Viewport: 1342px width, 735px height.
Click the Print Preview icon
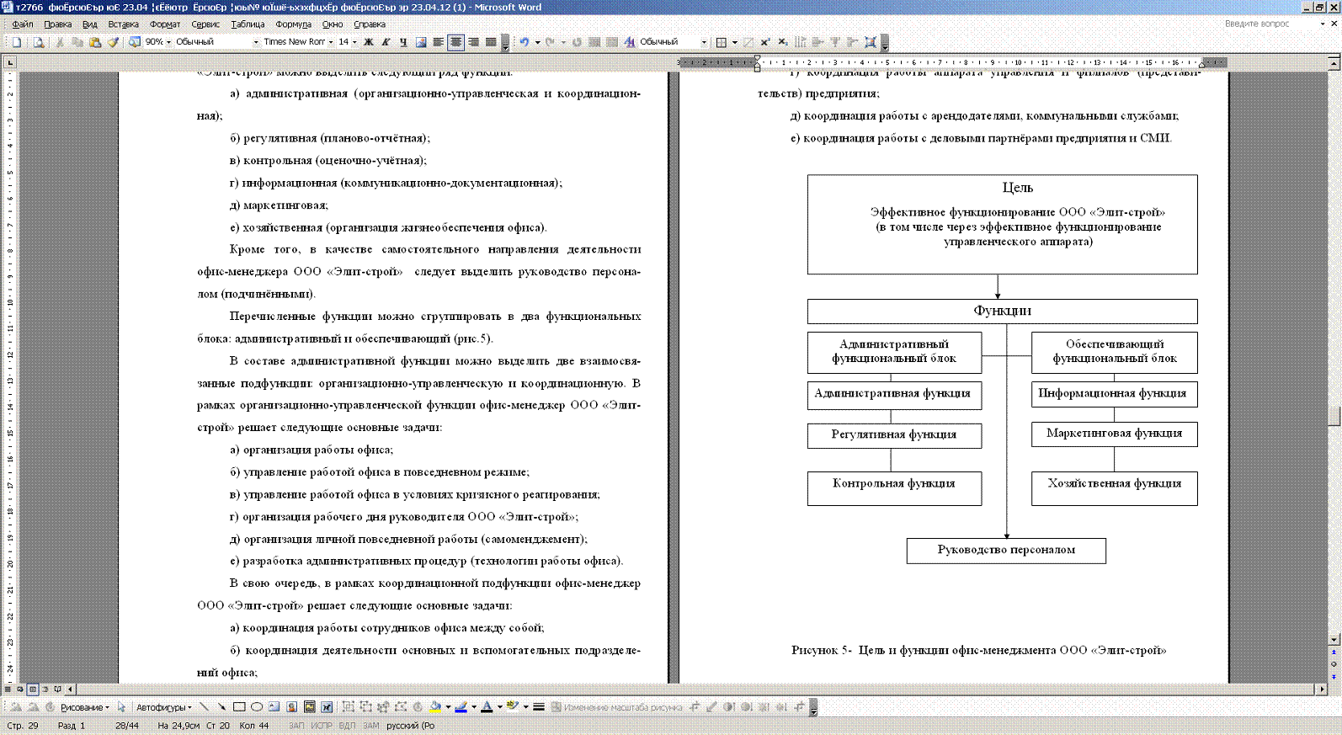coord(39,42)
